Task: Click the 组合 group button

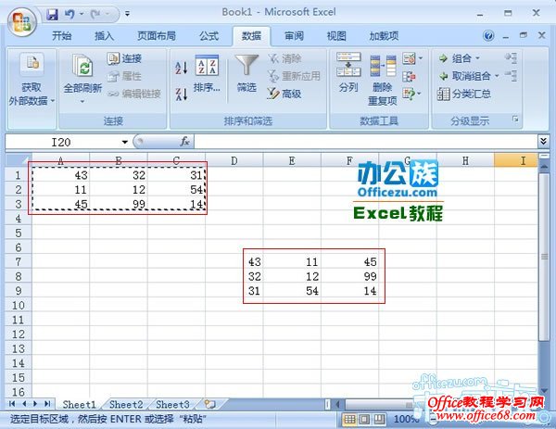Action: [455, 58]
